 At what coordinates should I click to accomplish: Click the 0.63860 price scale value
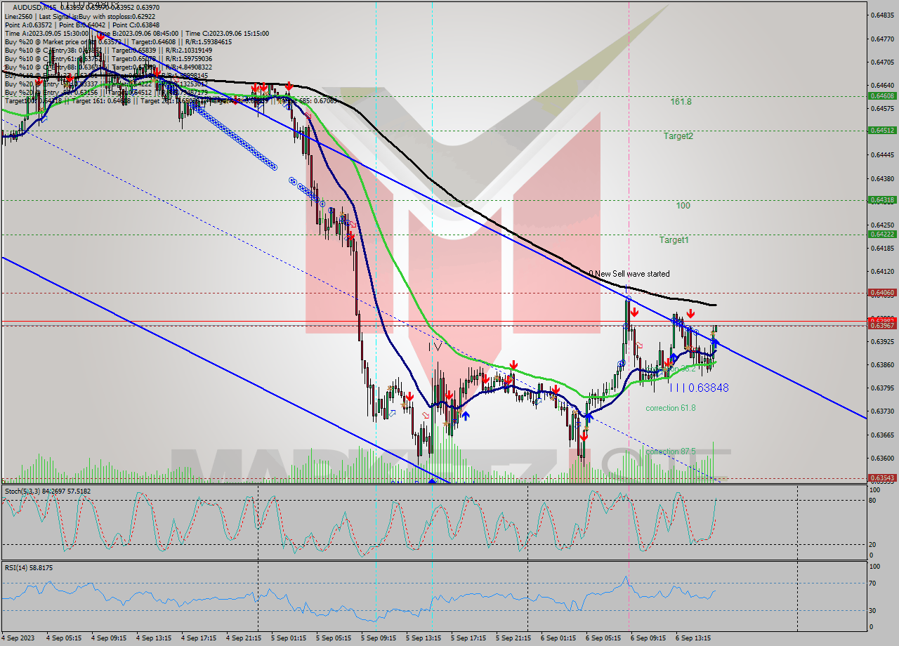click(882, 364)
